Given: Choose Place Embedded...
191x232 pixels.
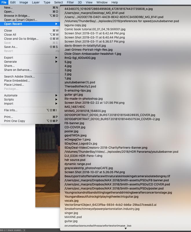Looking at the screenshot, I should coord(30,81).
